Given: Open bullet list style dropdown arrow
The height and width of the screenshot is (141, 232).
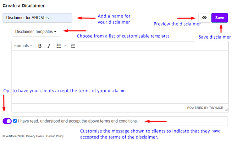Looking at the screenshot, I should click(x=65, y=46).
